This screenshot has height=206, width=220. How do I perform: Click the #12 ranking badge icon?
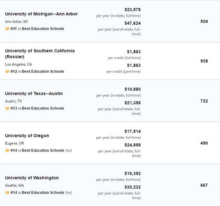[x=7, y=71]
